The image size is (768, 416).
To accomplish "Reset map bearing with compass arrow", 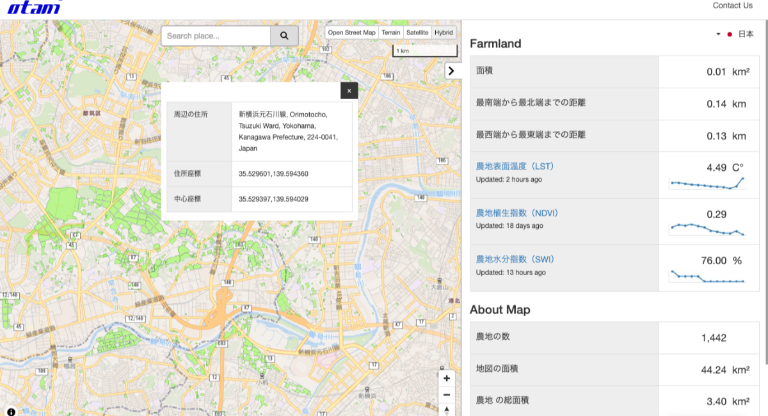I will pos(447,410).
